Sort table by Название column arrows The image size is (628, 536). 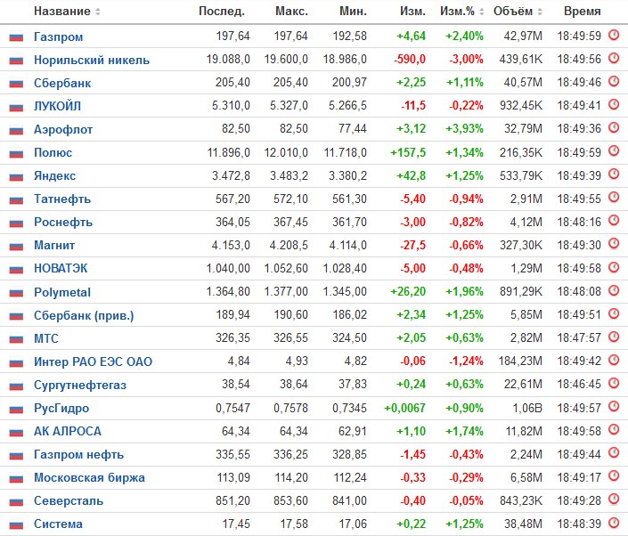(x=98, y=12)
